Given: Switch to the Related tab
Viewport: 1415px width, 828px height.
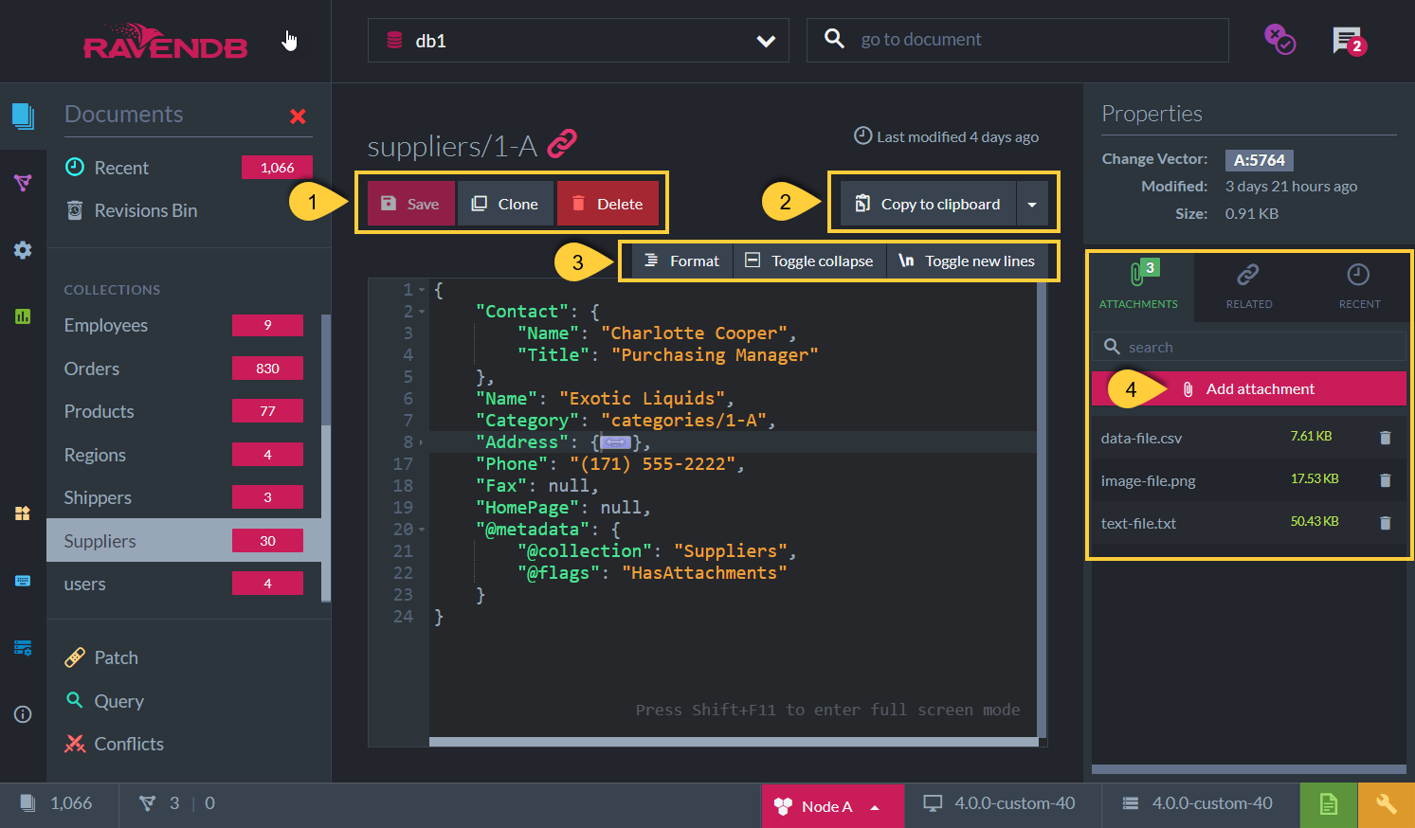Looking at the screenshot, I should click(x=1248, y=286).
